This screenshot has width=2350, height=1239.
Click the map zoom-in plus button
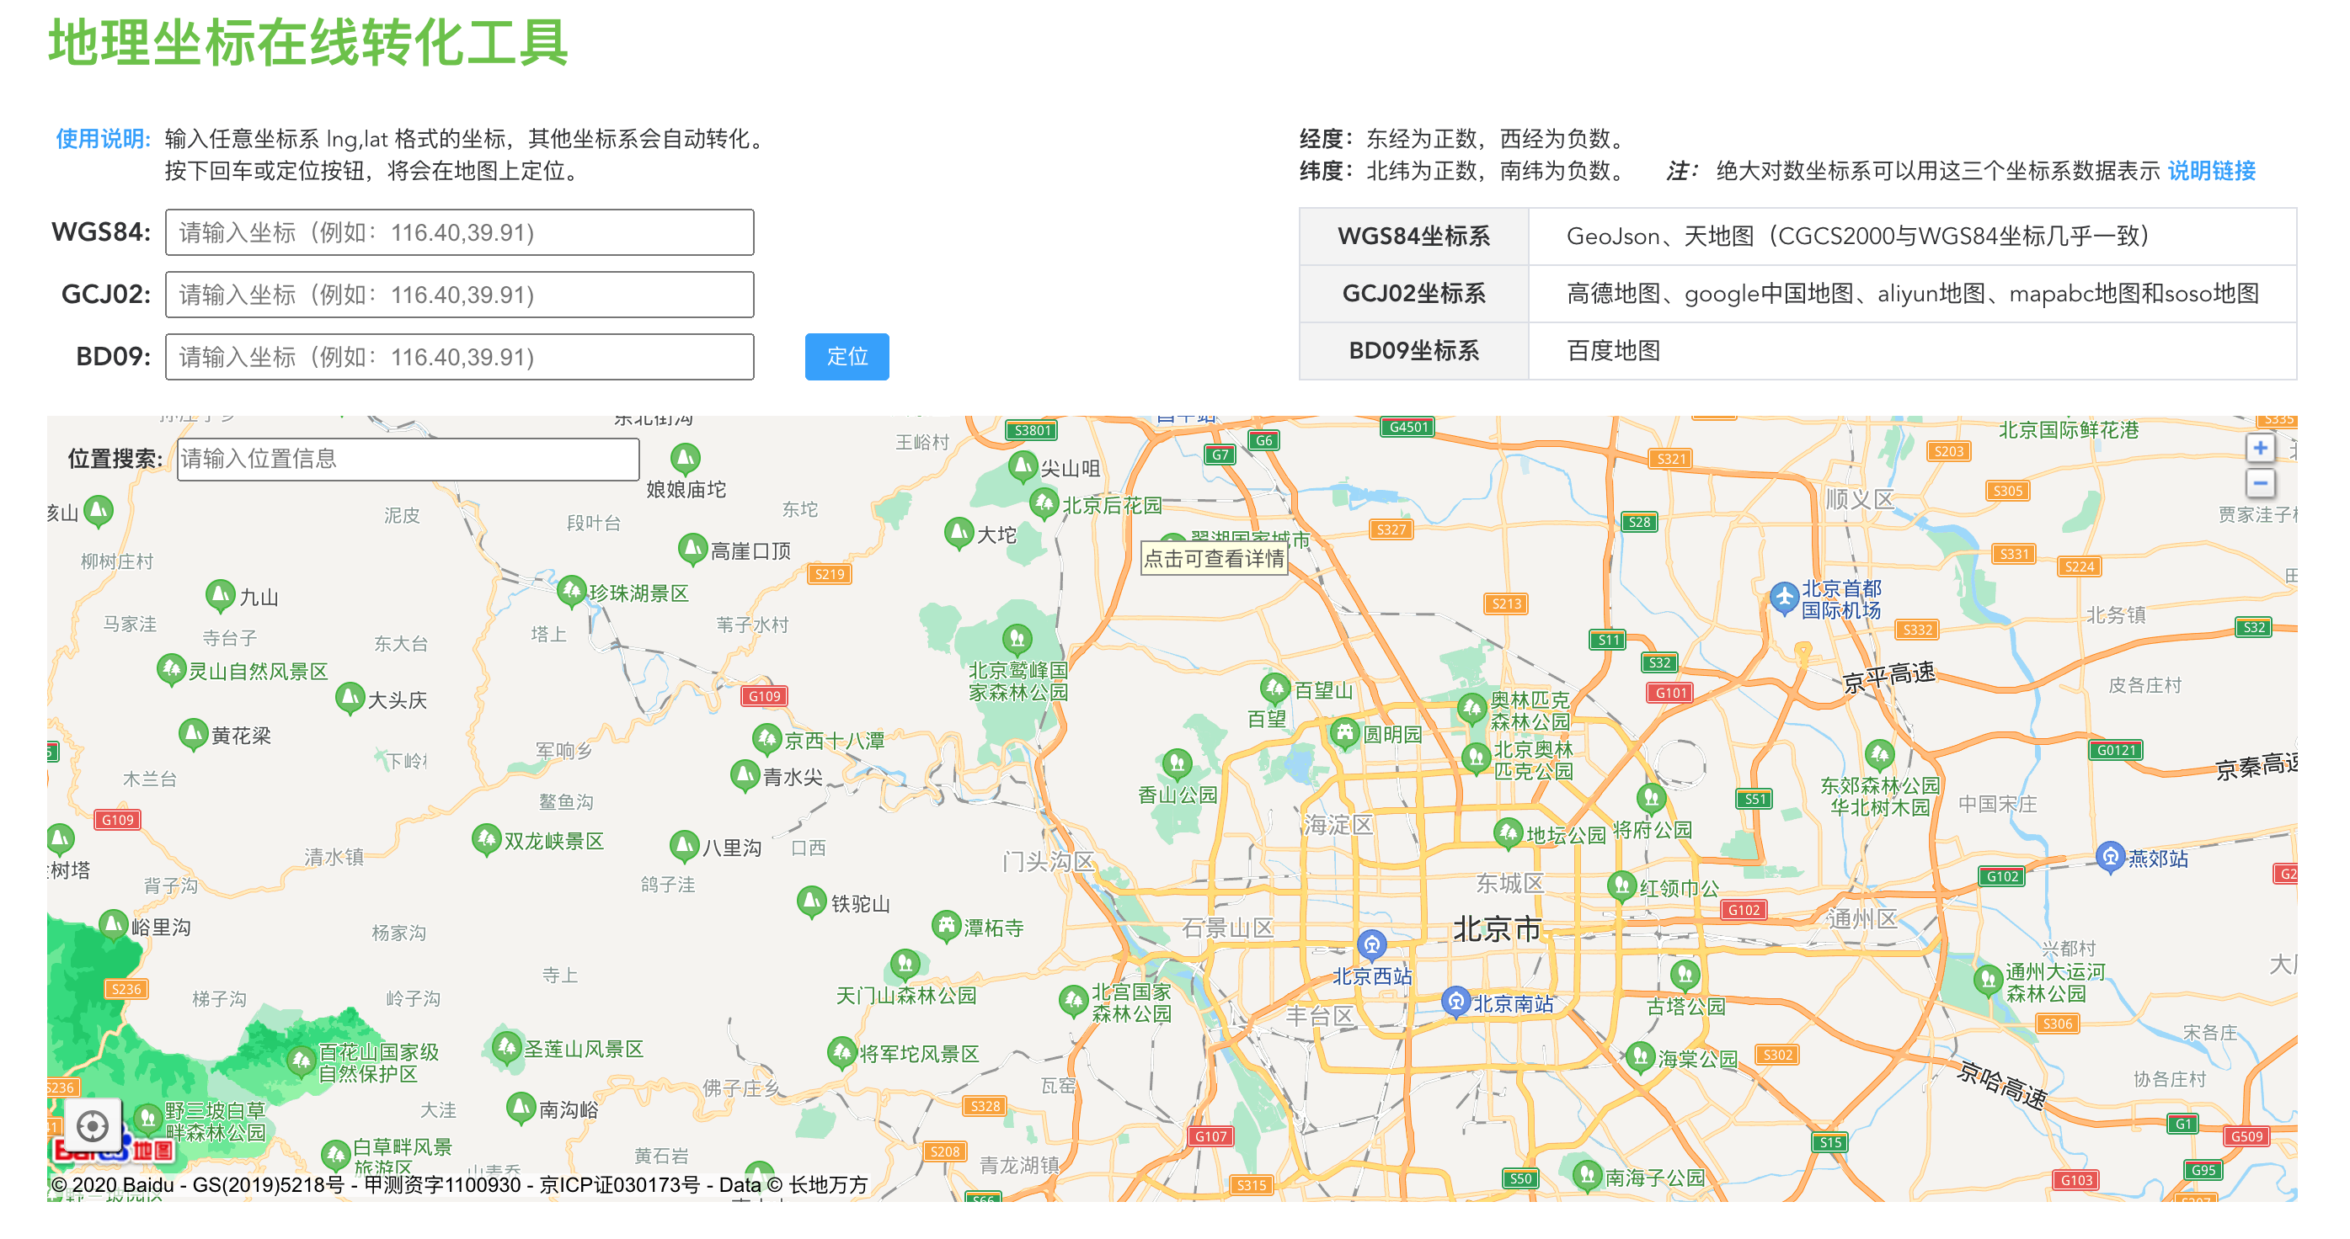click(2260, 449)
